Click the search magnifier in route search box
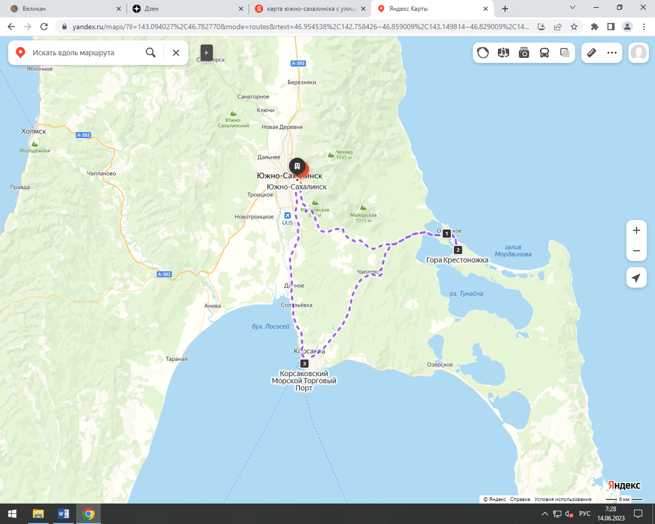This screenshot has height=524, width=655. [x=151, y=53]
